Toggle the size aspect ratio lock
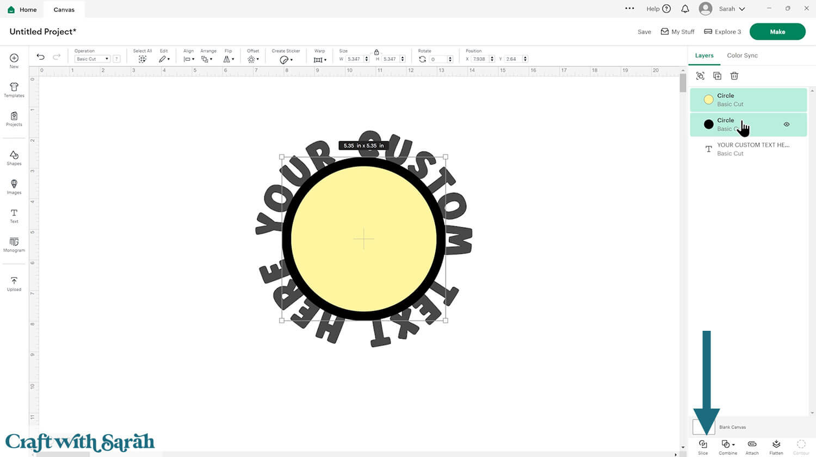The height and width of the screenshot is (457, 816). click(376, 52)
